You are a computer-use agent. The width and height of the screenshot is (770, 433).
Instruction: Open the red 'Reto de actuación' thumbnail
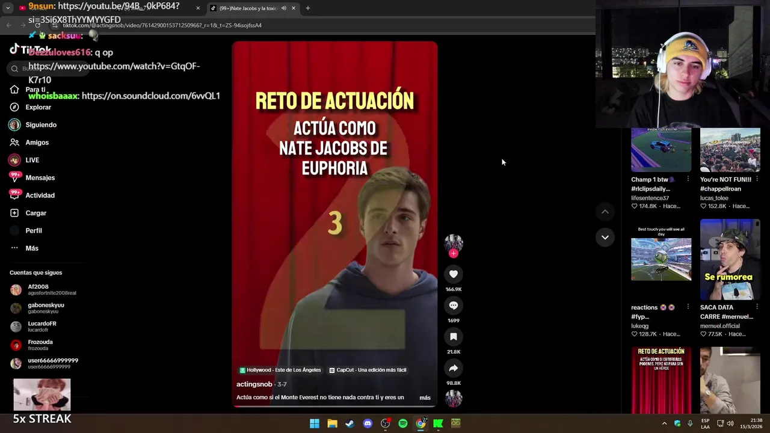(661, 380)
